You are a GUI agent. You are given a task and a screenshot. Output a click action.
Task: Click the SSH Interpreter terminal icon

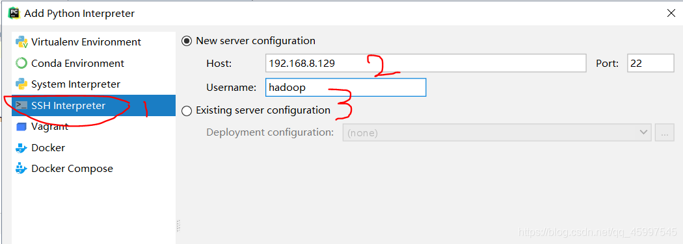pyautogui.click(x=21, y=105)
